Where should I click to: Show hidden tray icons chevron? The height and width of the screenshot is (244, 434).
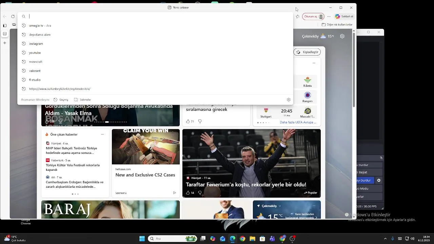tap(385, 239)
